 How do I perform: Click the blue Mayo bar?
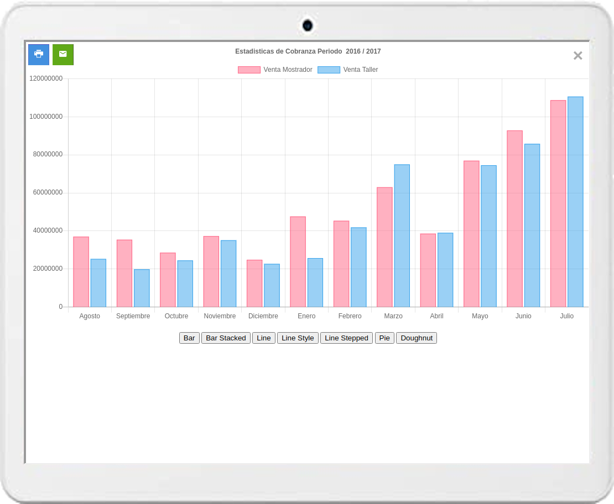coord(488,237)
